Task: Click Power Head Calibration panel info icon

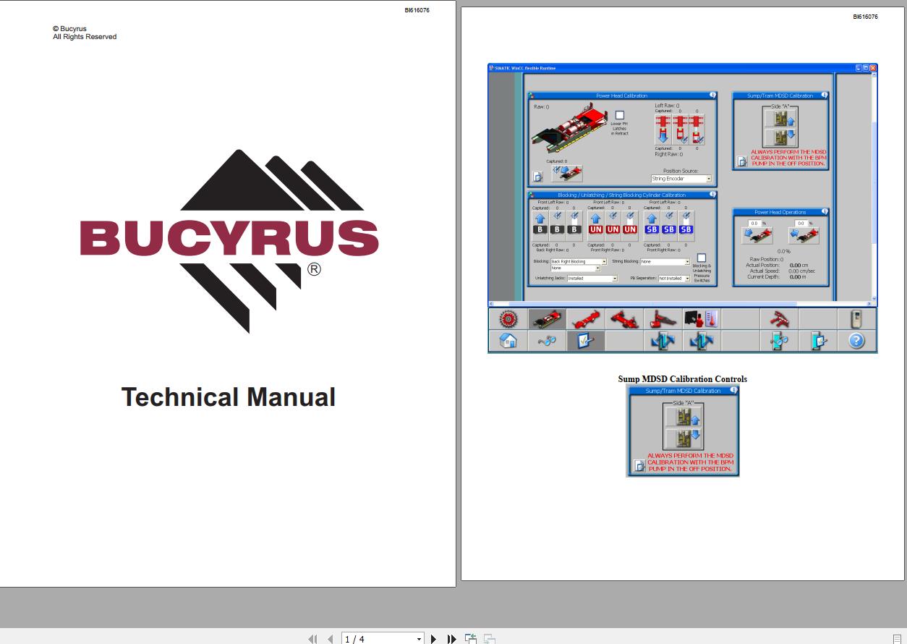Action: tap(712, 95)
